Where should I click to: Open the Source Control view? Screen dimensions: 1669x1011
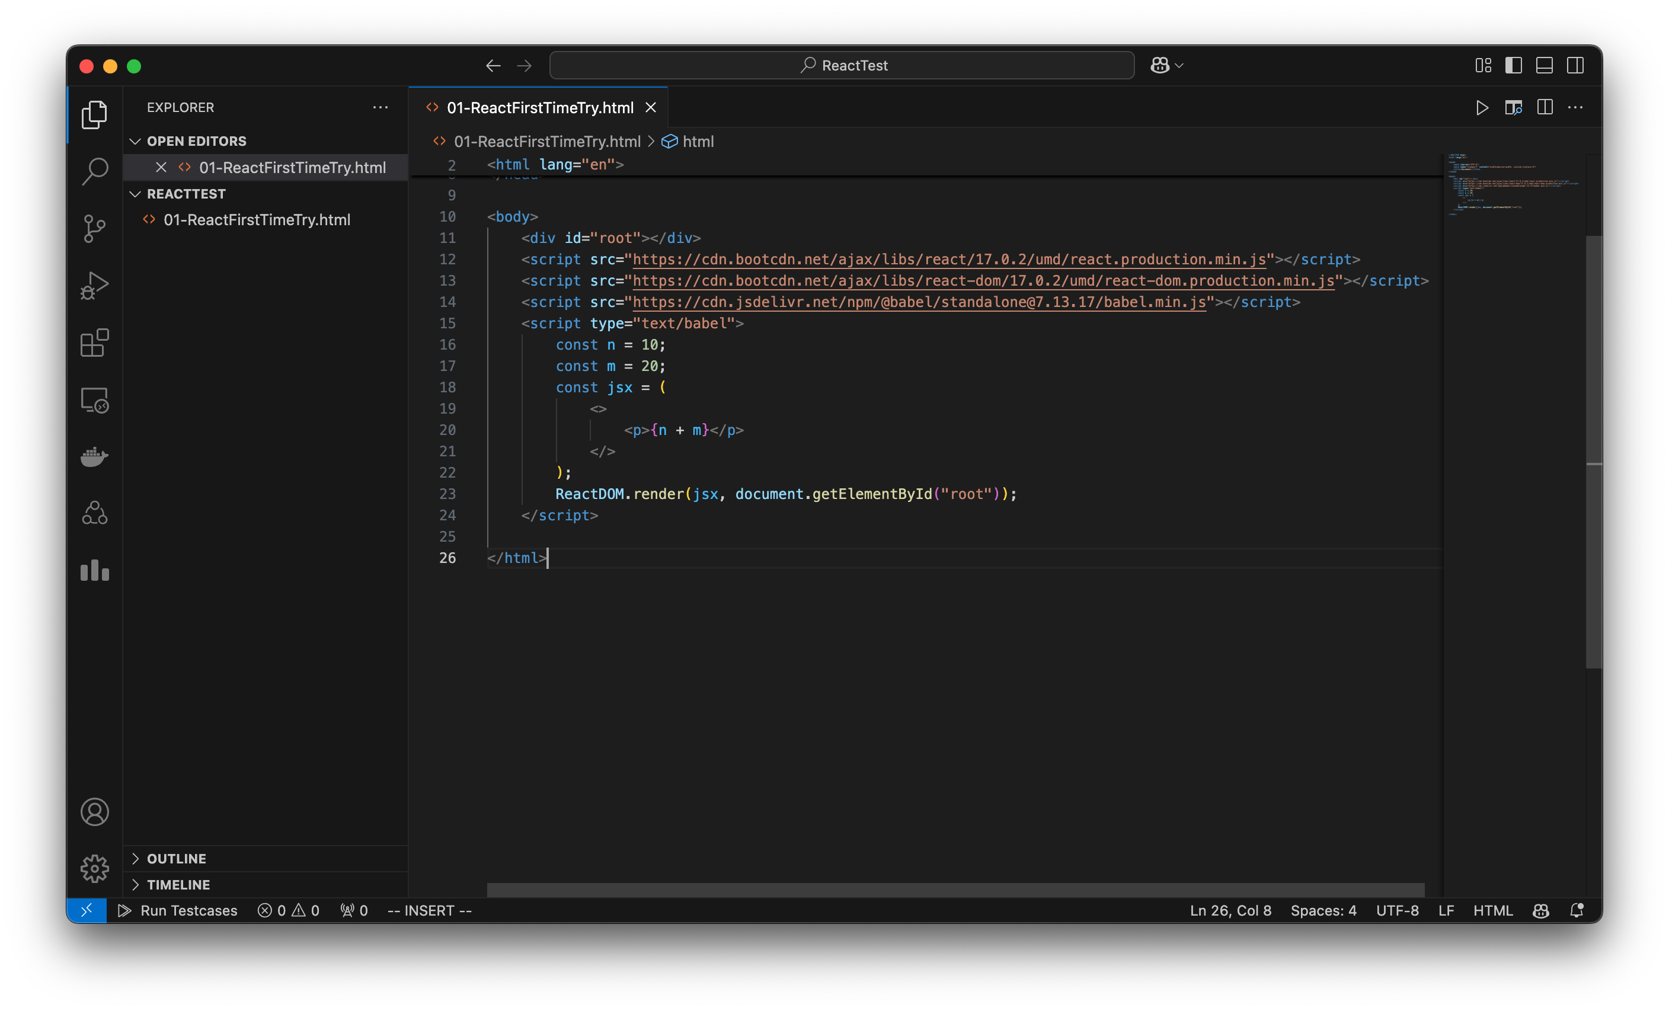click(x=94, y=228)
